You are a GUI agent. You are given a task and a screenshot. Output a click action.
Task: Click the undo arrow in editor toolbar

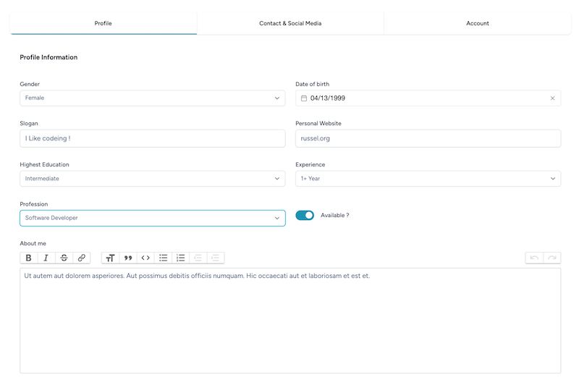(x=534, y=258)
